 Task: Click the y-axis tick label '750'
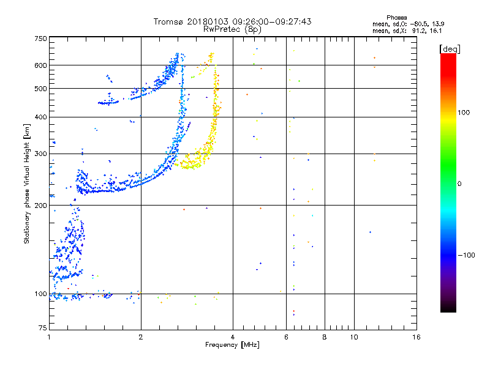point(40,39)
